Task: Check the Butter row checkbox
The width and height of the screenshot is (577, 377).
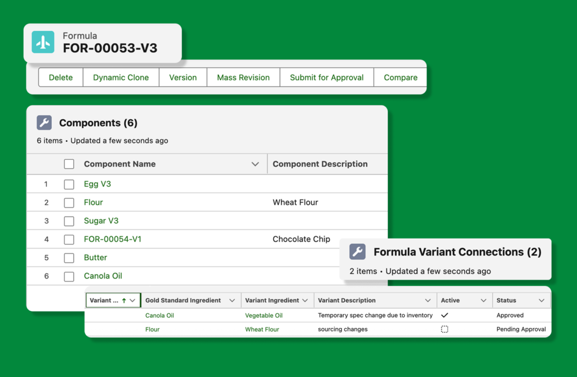Action: coord(69,258)
